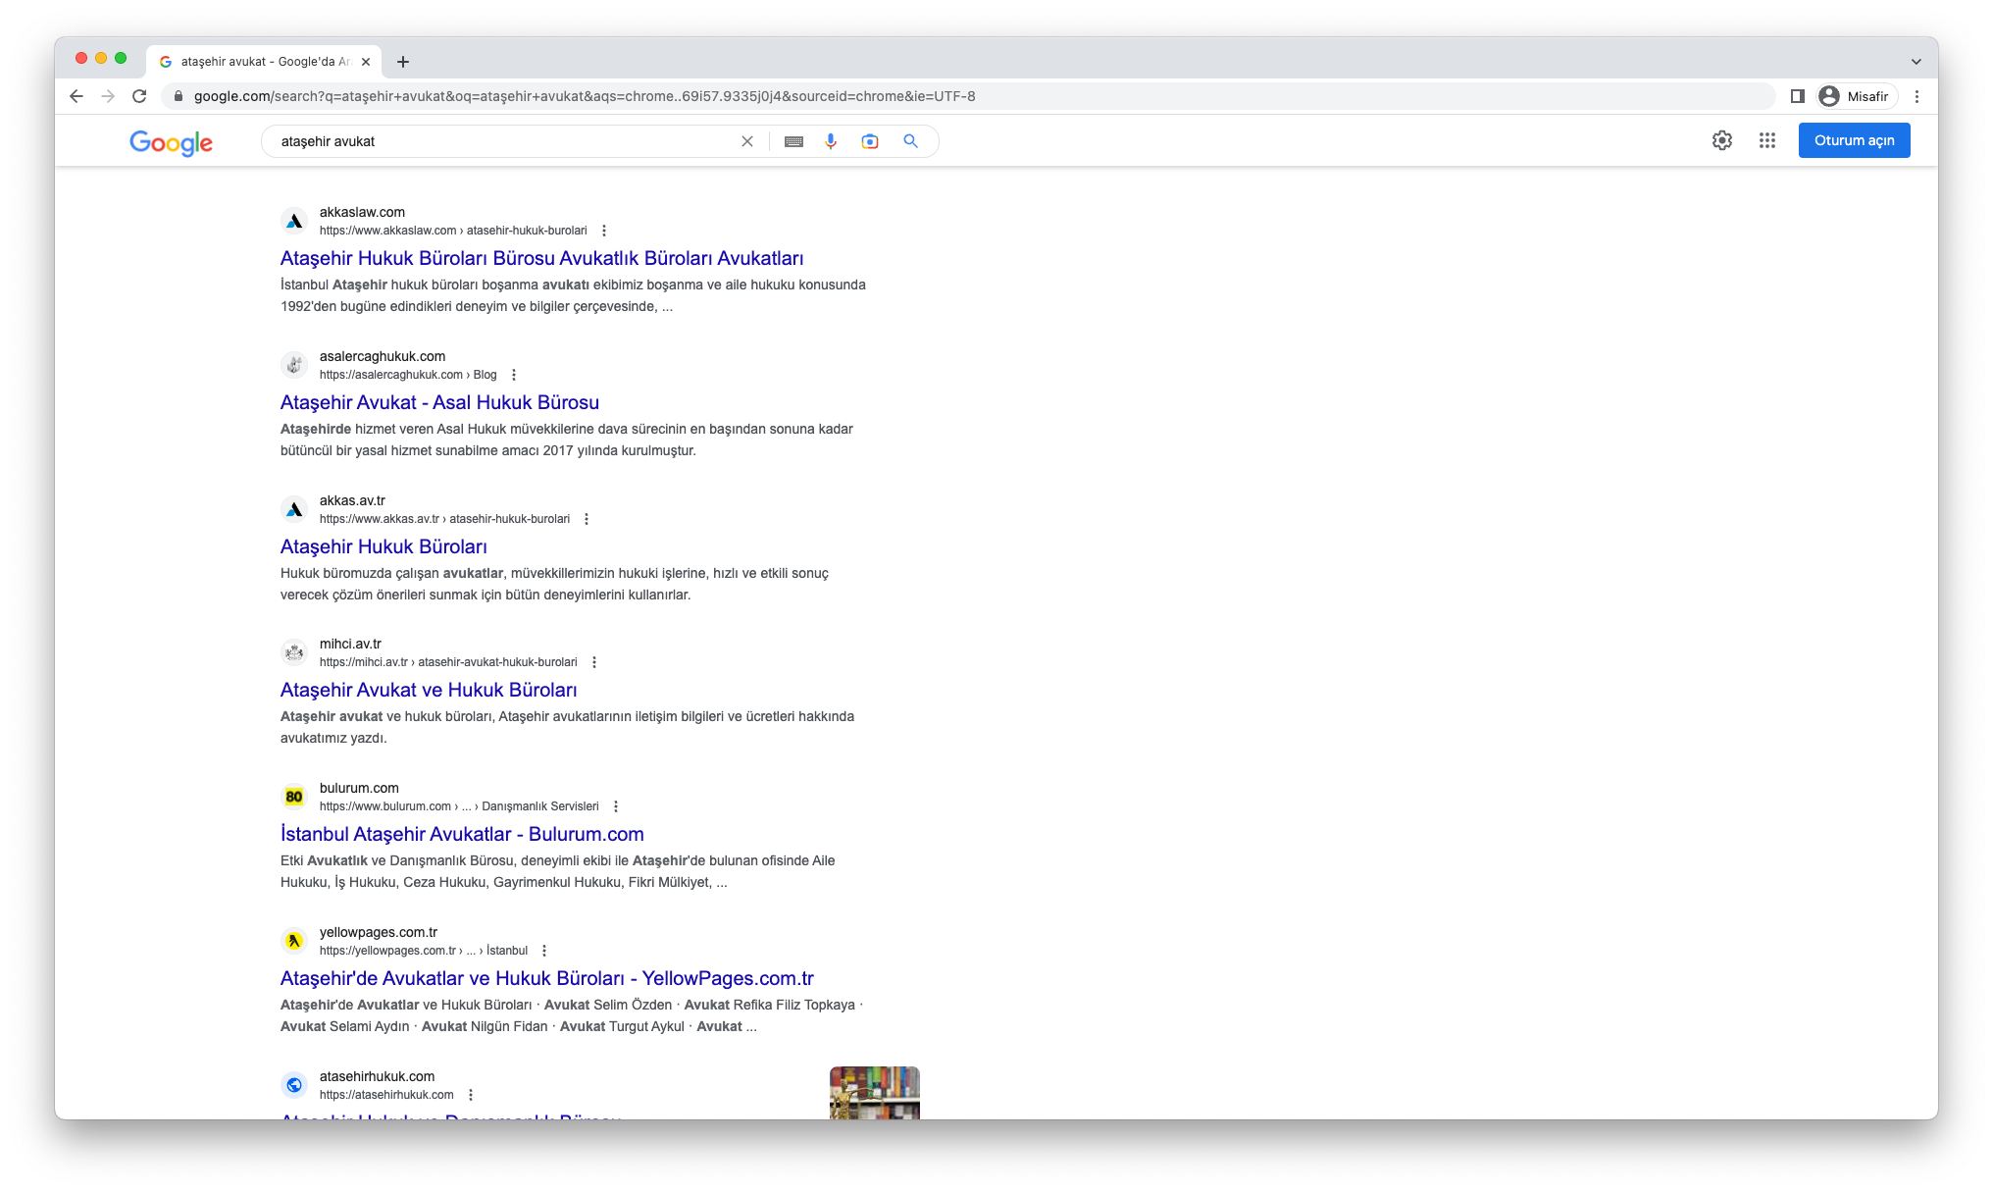Viewport: 1993px width, 1192px height.
Task: Click the akkas.av.tr favicon
Action: 294,509
